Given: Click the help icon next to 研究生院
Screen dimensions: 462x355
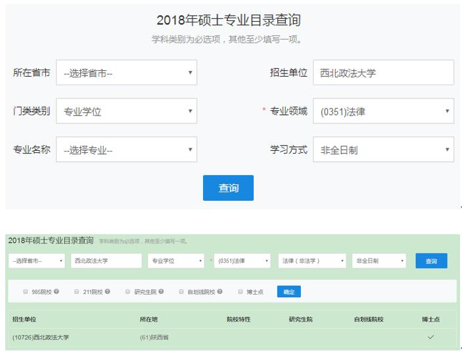Looking at the screenshot, I should 161,291.
